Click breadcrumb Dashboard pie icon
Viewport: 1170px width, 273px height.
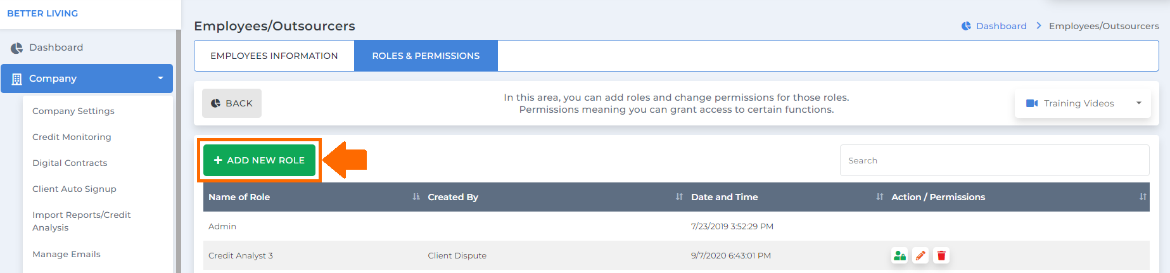tap(966, 26)
